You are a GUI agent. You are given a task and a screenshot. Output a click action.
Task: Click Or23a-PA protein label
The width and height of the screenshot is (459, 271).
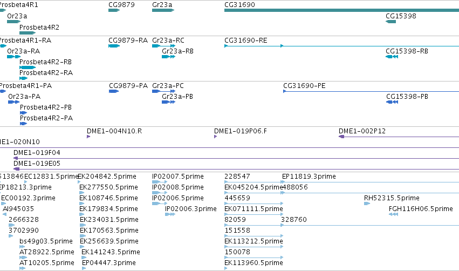pyautogui.click(x=24, y=97)
